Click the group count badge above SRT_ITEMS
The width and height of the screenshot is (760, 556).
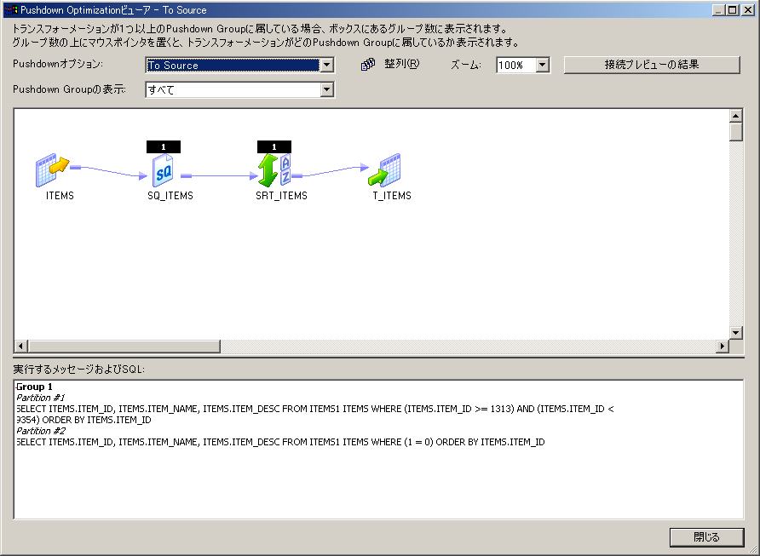tap(273, 146)
